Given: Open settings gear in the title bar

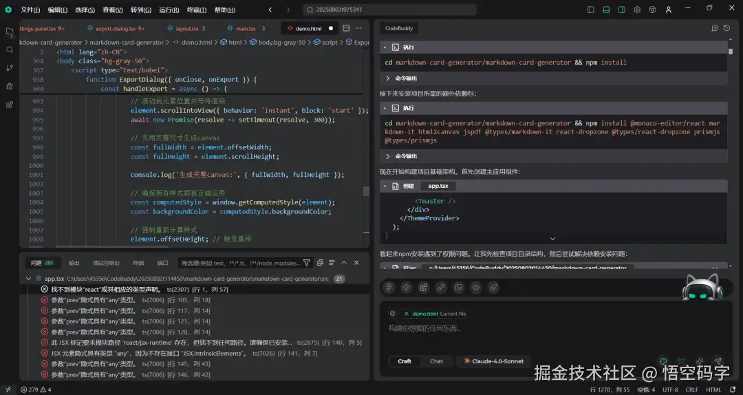Looking at the screenshot, I should tap(637, 10).
